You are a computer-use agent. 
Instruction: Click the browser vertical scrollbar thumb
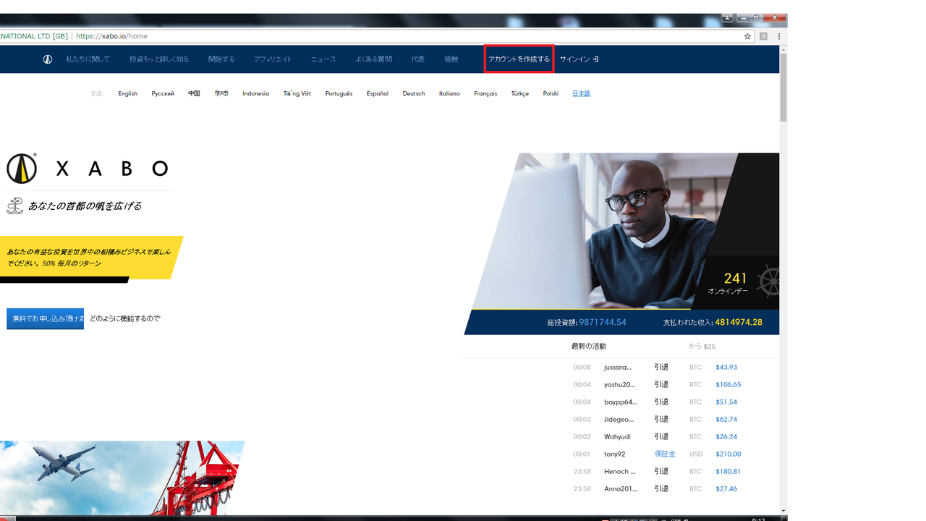pos(783,87)
